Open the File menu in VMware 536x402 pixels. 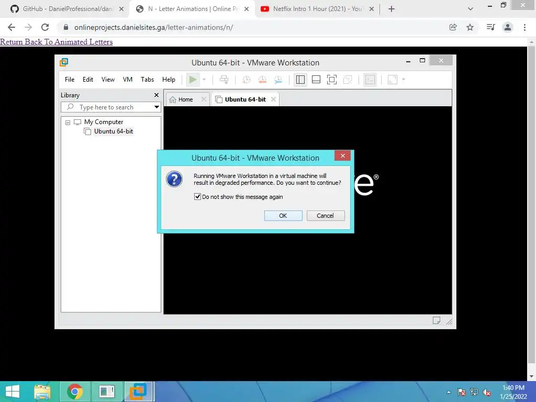click(x=70, y=80)
